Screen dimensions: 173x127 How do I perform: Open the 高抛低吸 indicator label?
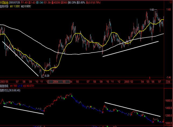(4, 86)
